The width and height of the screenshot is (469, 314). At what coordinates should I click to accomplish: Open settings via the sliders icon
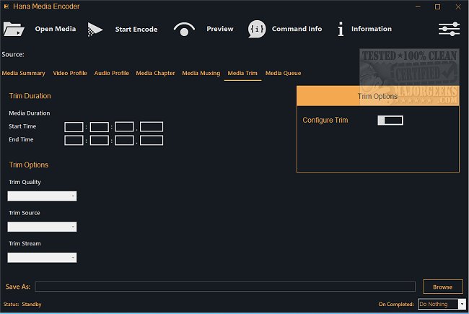click(449, 29)
